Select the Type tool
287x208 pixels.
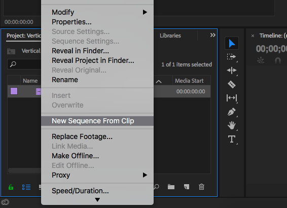click(x=232, y=139)
